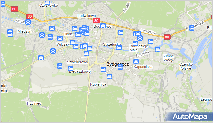
Task: Click the Zimne Wody label
Action: 169,58
